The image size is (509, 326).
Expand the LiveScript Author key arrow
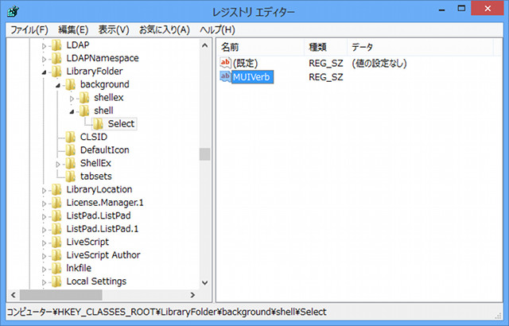45,256
